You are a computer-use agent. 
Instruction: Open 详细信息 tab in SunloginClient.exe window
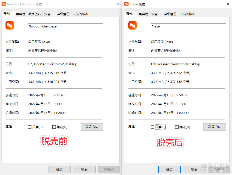tap(63, 14)
